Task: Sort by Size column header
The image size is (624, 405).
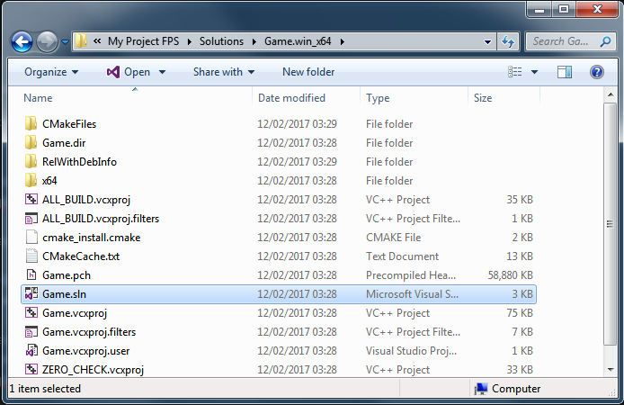Action: [x=483, y=98]
